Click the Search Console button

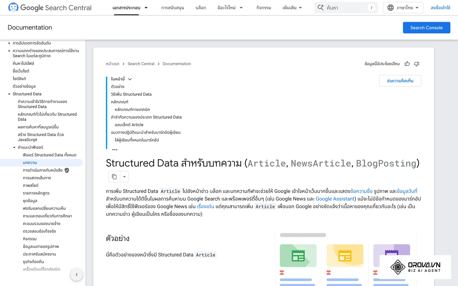point(427,28)
